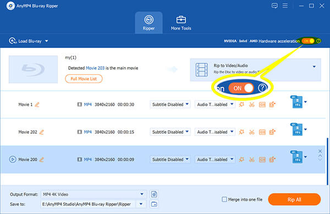Open Subtitle dropdown for Movie 1

tap(170, 105)
